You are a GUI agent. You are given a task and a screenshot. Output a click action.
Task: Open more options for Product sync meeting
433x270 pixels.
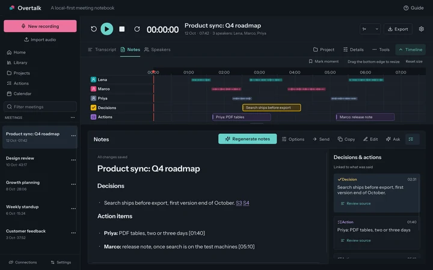coord(73,136)
